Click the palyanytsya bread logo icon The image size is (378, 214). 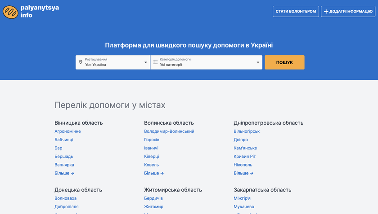[x=10, y=11]
